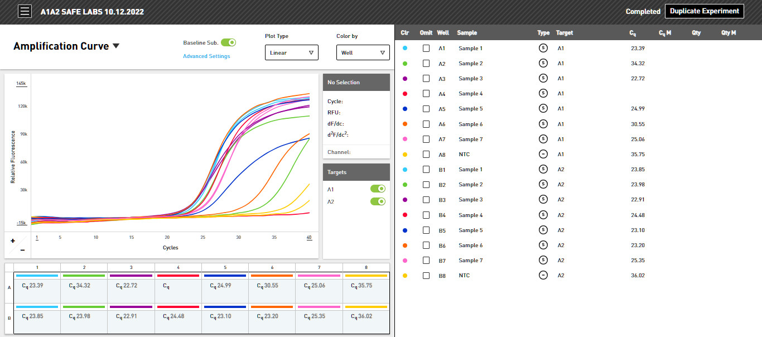The image size is (762, 337).
Task: Click the orange color dot for well A6
Action: pyautogui.click(x=405, y=124)
